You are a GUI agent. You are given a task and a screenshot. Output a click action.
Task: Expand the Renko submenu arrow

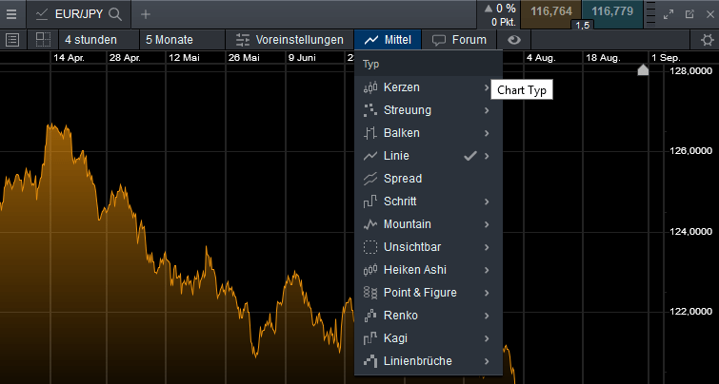487,316
